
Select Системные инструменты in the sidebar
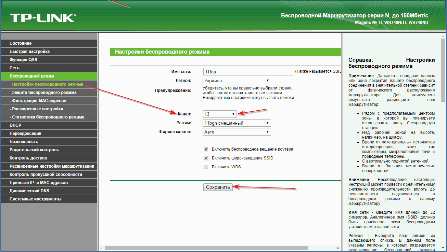coord(36,199)
